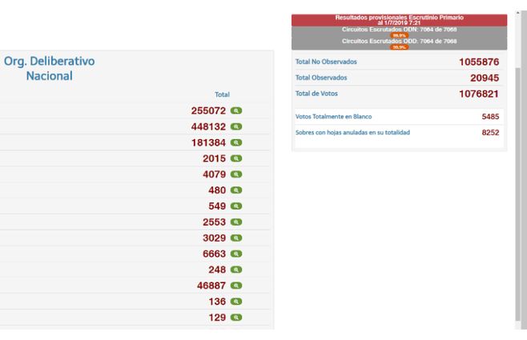Click the magnifier icon beside 549
Viewport: 527px width, 340px height.
click(236, 206)
